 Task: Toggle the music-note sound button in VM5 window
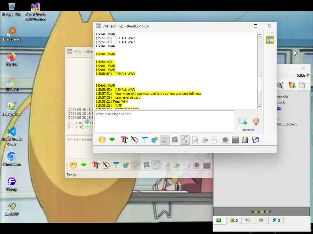tap(156, 165)
